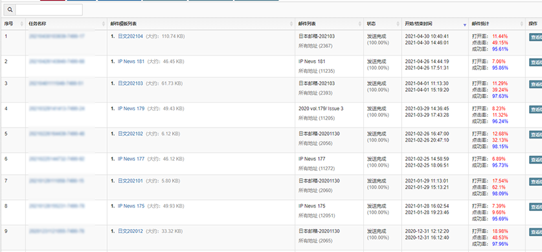The width and height of the screenshot is (542, 252).
Task: Open the 日文202103 template link
Action: (x=130, y=83)
